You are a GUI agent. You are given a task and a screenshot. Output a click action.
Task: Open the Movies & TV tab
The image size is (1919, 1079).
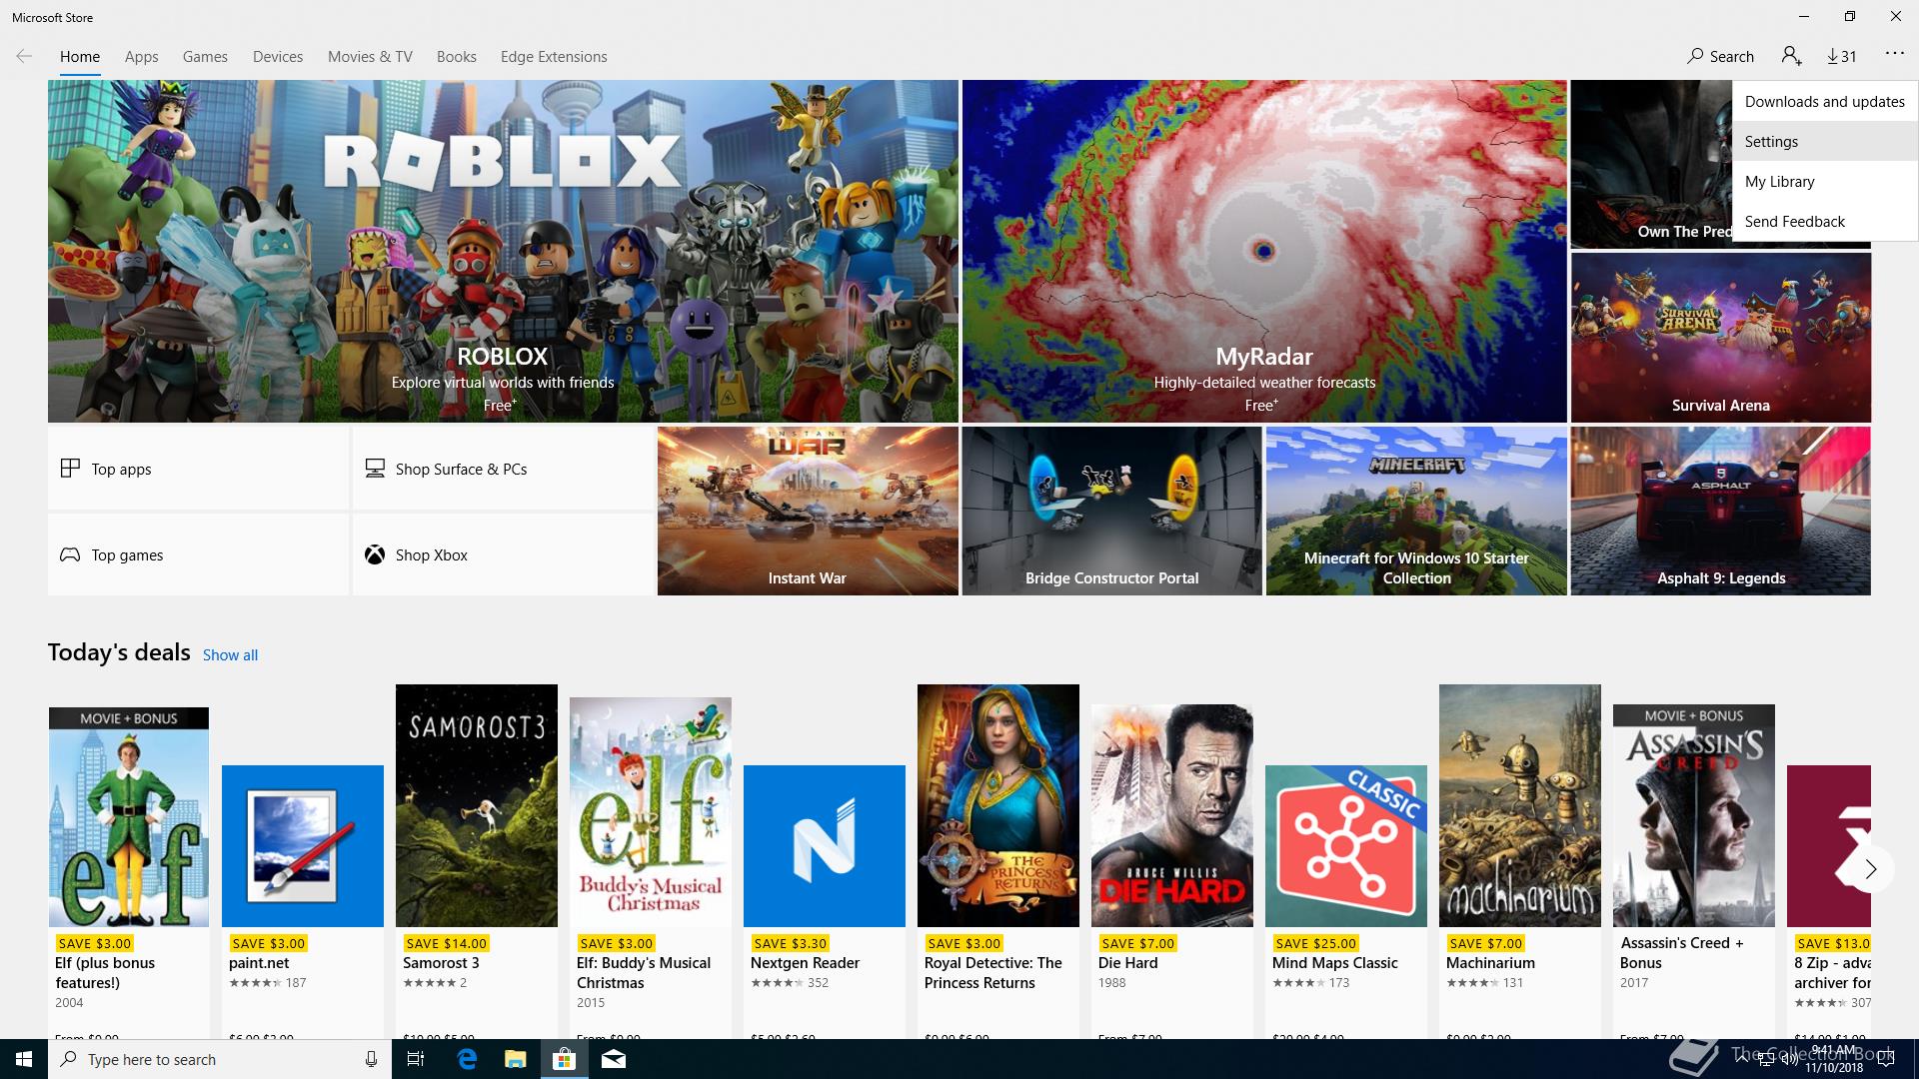(370, 56)
